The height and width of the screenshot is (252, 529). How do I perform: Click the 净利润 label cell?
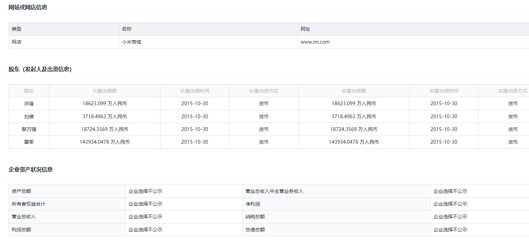(x=252, y=204)
